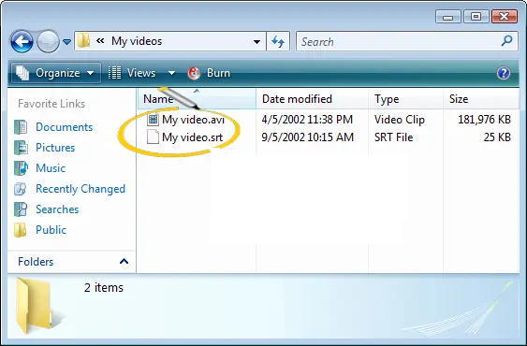Image resolution: width=527 pixels, height=346 pixels.
Task: Click the folder icon in address bar
Action: tap(83, 41)
